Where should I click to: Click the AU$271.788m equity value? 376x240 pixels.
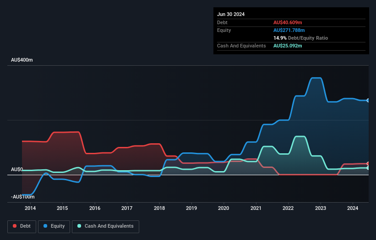click(x=289, y=30)
